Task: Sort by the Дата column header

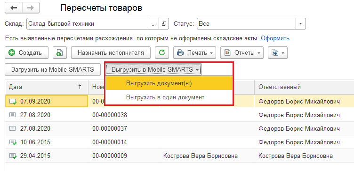Action: tap(47, 87)
